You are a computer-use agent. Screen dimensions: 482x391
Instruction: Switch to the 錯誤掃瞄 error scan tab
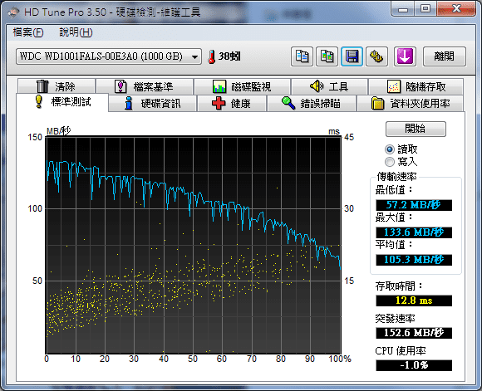[x=312, y=104]
